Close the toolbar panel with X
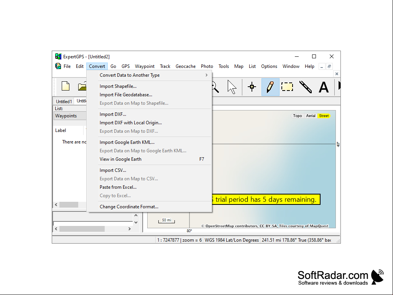Screen dimensions: 393x295 point(337,74)
